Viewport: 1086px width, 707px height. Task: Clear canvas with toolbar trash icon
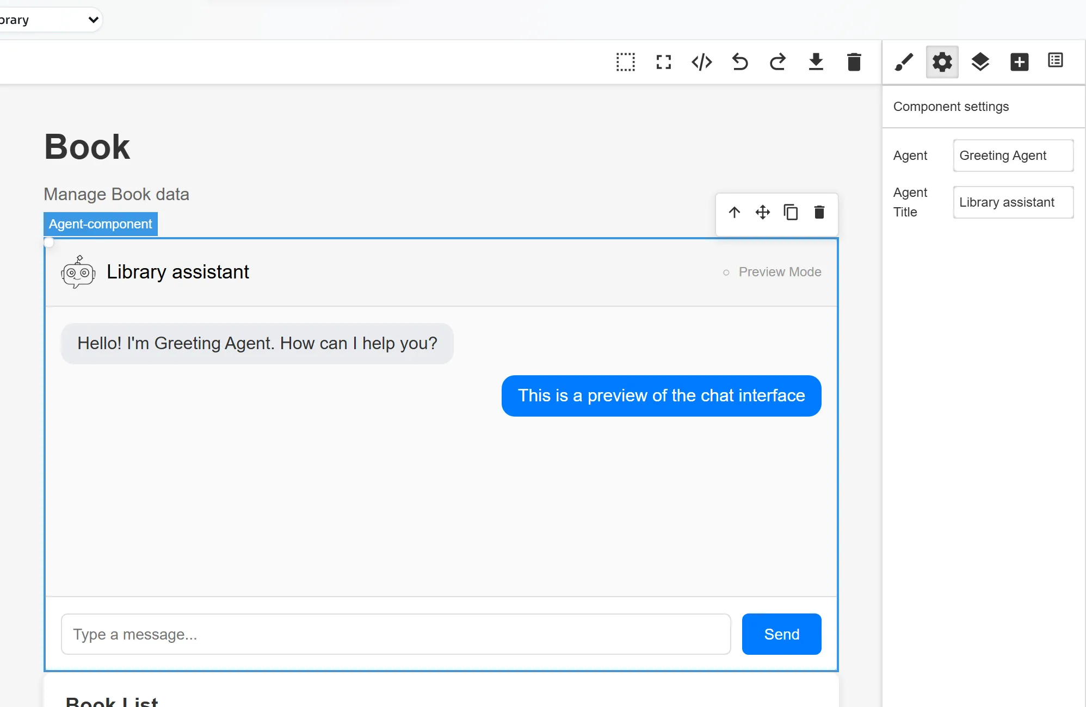pos(854,62)
